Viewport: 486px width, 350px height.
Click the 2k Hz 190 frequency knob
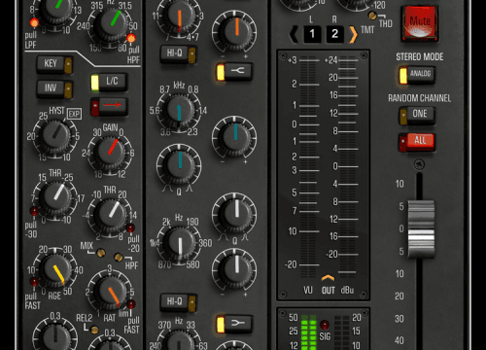(179, 243)
